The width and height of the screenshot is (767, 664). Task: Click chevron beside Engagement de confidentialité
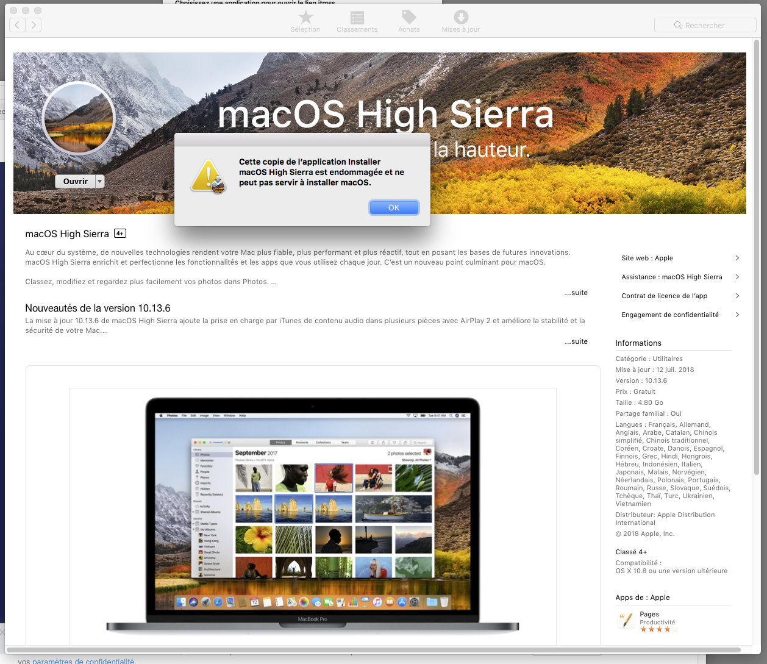(737, 315)
